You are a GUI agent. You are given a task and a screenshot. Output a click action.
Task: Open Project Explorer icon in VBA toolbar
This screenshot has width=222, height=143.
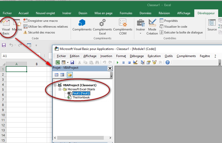pyautogui.click(x=143, y=62)
